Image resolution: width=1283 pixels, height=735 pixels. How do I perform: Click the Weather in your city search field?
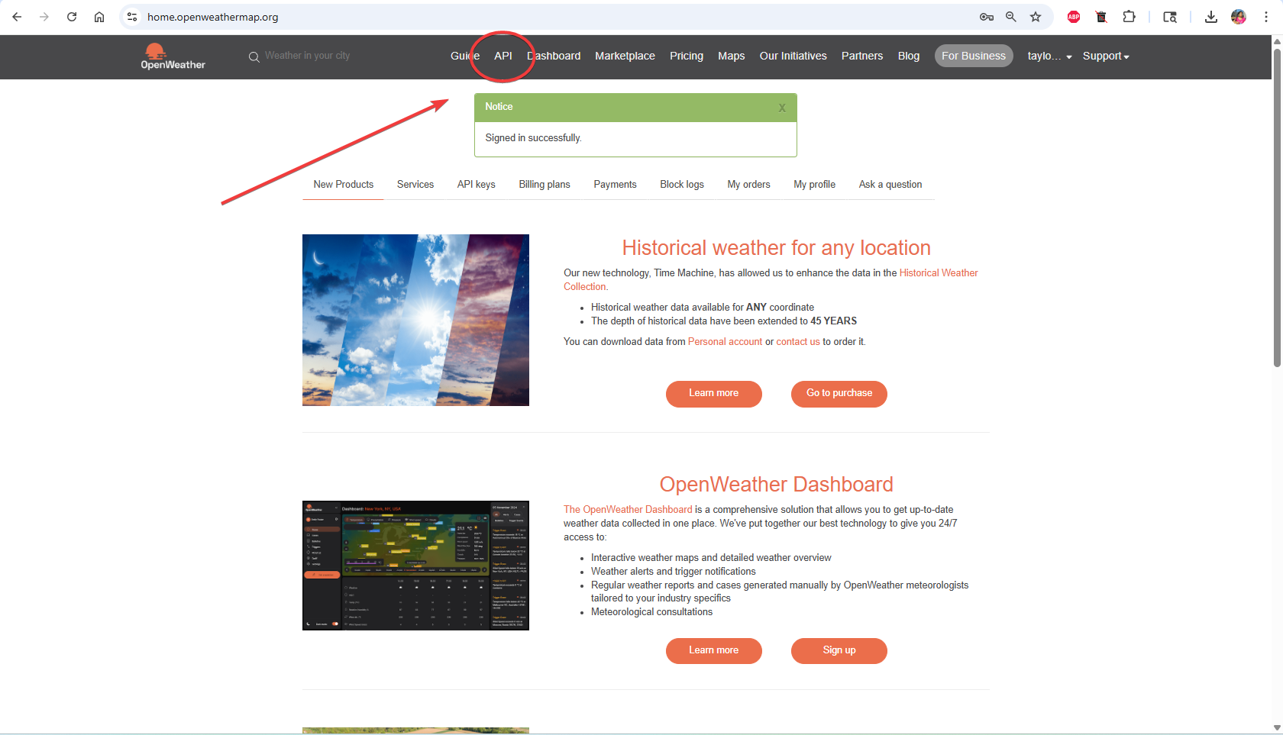click(x=307, y=56)
